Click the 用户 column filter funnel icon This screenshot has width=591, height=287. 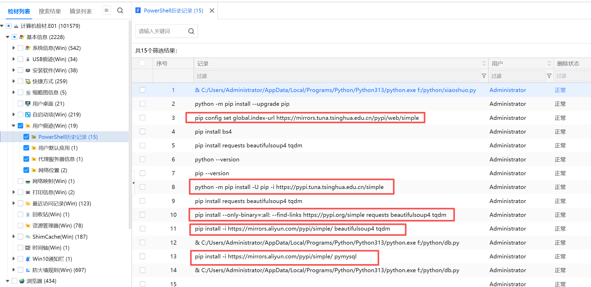pos(549,76)
